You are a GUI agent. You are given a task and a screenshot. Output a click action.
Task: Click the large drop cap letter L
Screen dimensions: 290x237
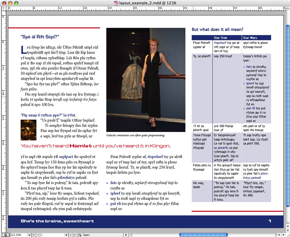[x=23, y=50]
